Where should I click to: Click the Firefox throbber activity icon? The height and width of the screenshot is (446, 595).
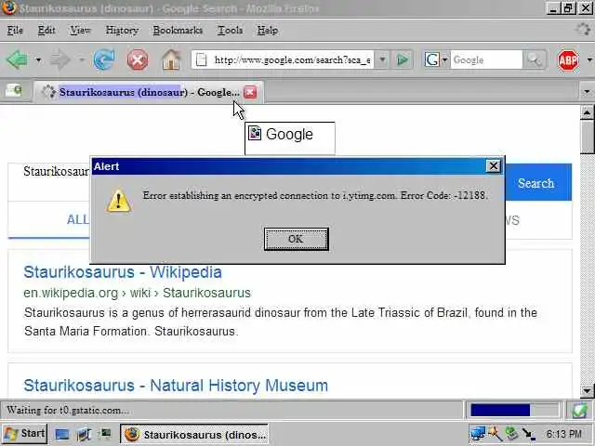[583, 30]
